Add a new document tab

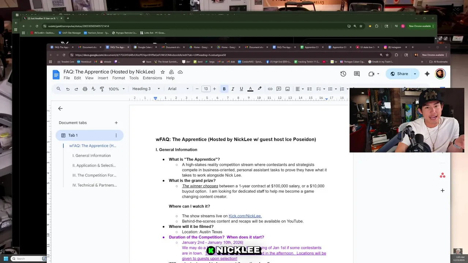click(x=116, y=123)
